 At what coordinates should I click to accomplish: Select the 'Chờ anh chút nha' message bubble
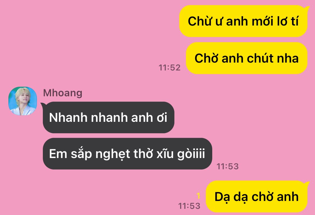point(247,58)
